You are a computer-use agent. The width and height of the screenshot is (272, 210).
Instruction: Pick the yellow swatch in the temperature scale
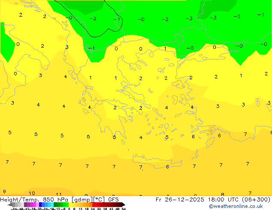[70, 204]
